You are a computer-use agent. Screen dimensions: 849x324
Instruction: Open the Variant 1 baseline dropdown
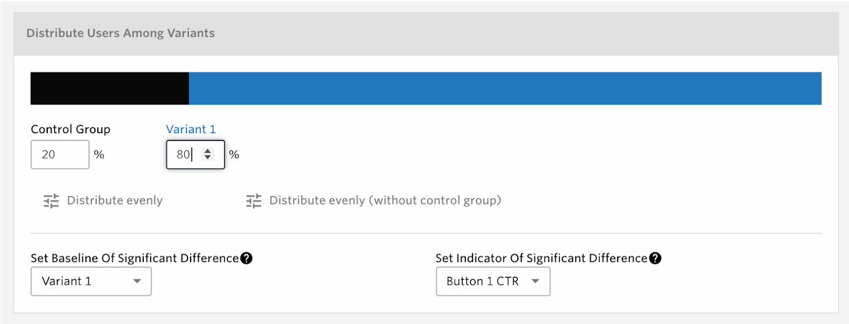(x=91, y=281)
